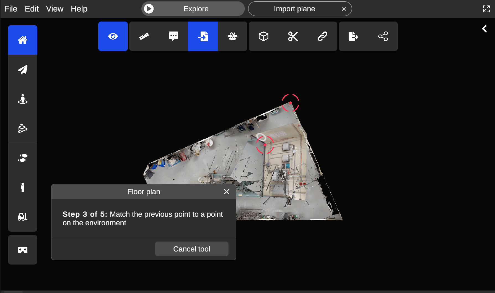Toggle the import file tool
Image resolution: width=495 pixels, height=293 pixels.
point(203,36)
